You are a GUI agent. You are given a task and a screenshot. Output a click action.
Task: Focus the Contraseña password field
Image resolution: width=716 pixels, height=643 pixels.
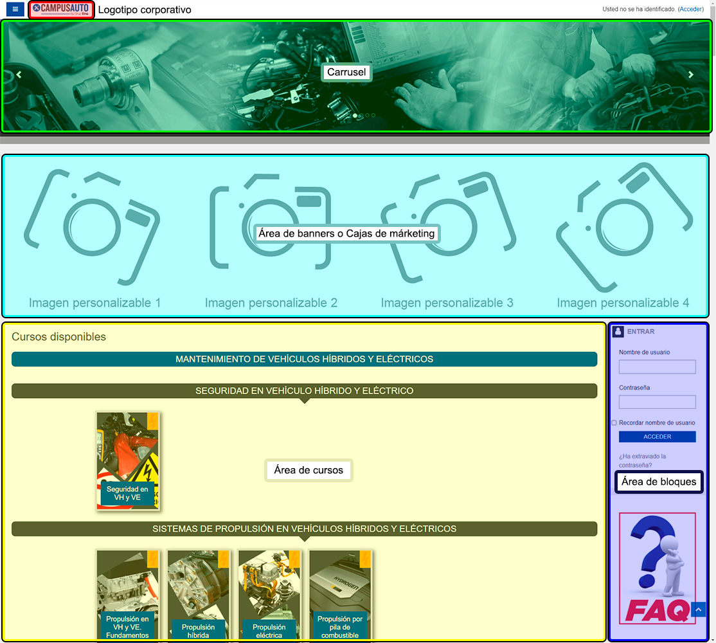pyautogui.click(x=657, y=403)
